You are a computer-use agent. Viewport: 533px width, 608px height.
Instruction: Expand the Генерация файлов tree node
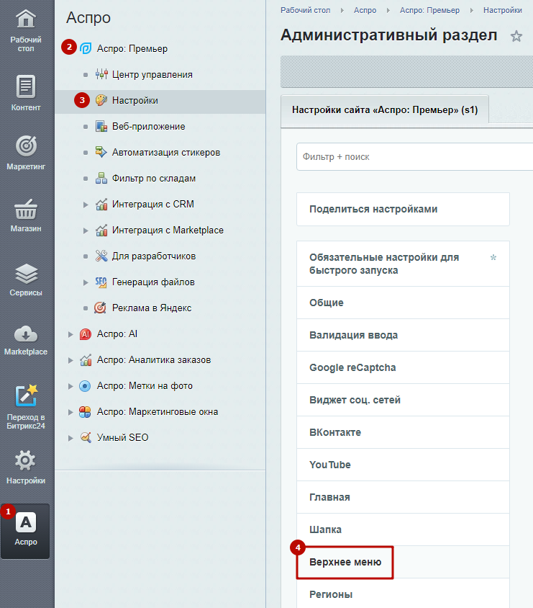(86, 282)
